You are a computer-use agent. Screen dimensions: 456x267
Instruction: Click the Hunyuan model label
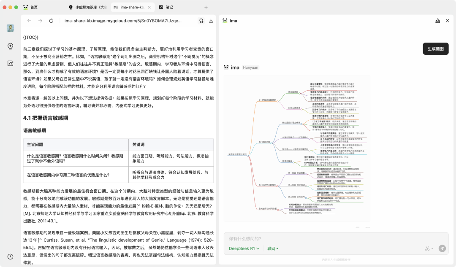click(250, 67)
